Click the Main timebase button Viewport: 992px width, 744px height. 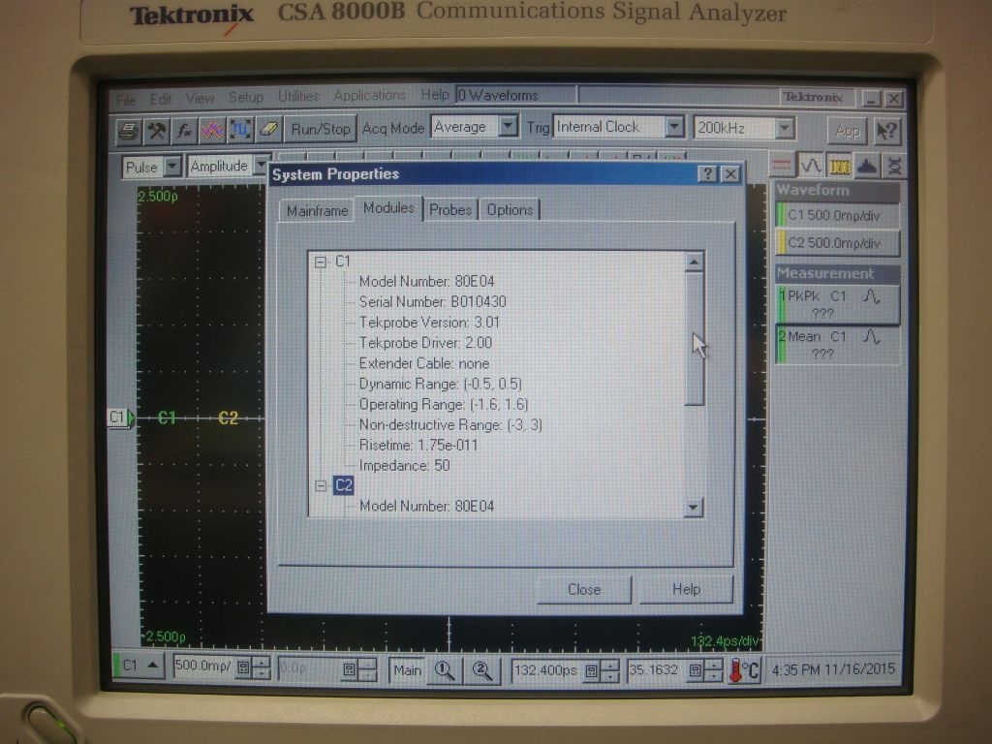tap(407, 670)
